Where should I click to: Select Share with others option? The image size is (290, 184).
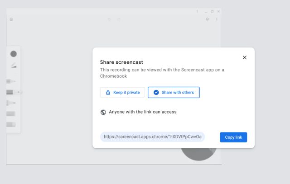[174, 93]
